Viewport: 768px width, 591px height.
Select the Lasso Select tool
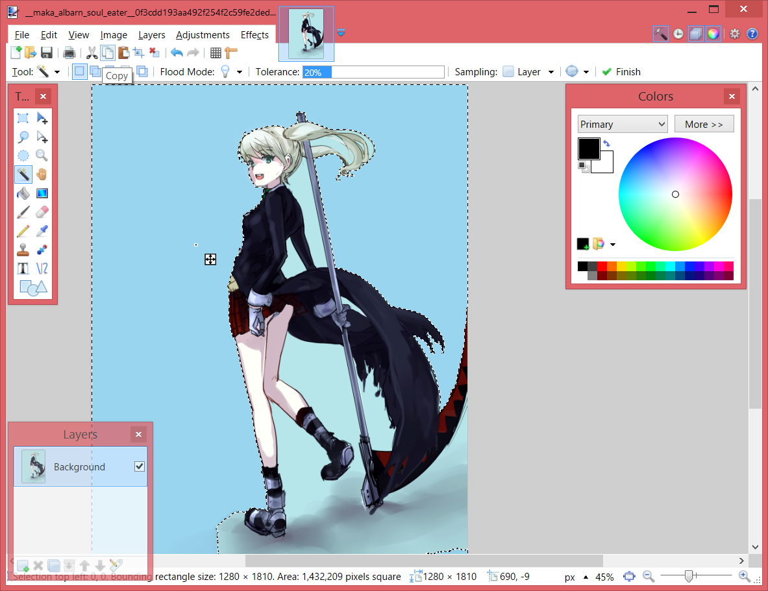coord(23,137)
